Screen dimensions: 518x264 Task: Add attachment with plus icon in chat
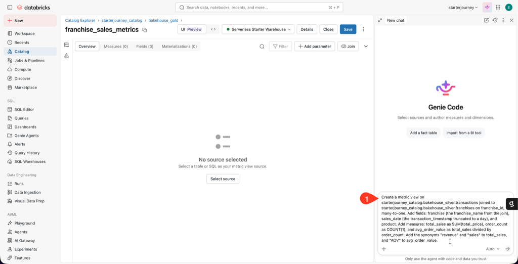coord(384,249)
